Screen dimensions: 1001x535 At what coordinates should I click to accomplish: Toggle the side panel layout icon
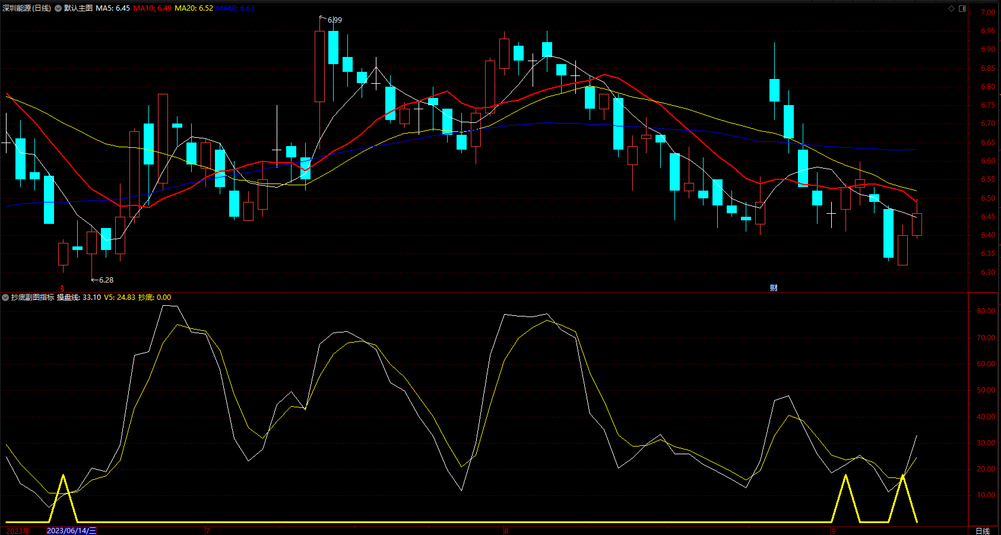click(962, 8)
